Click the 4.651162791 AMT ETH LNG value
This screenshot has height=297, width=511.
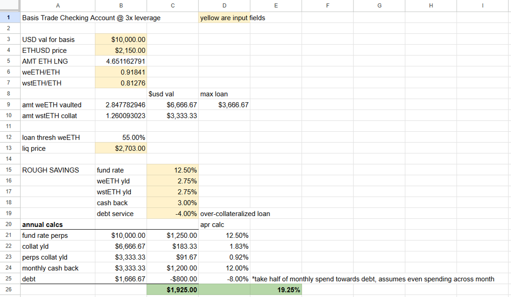point(121,61)
